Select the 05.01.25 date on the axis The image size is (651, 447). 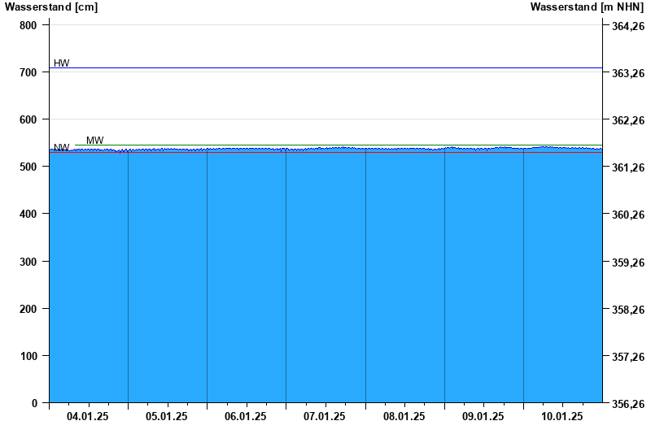tap(167, 416)
